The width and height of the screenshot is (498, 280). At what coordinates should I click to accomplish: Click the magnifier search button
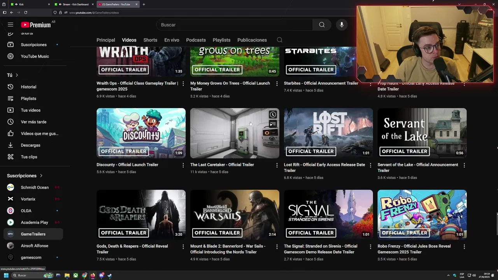click(322, 24)
